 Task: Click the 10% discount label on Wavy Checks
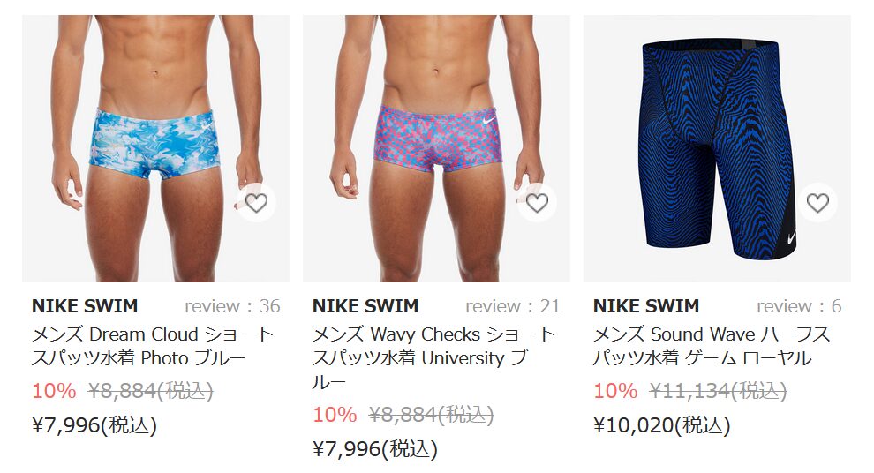point(335,415)
